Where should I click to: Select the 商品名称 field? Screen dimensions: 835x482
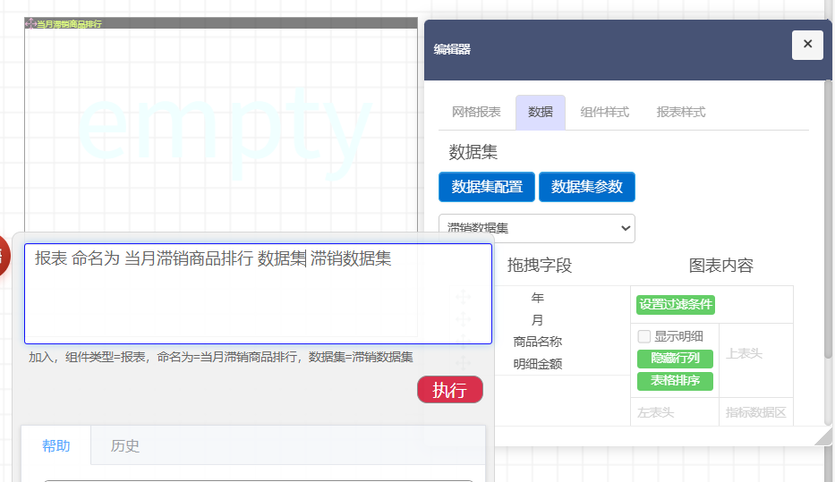pos(537,342)
